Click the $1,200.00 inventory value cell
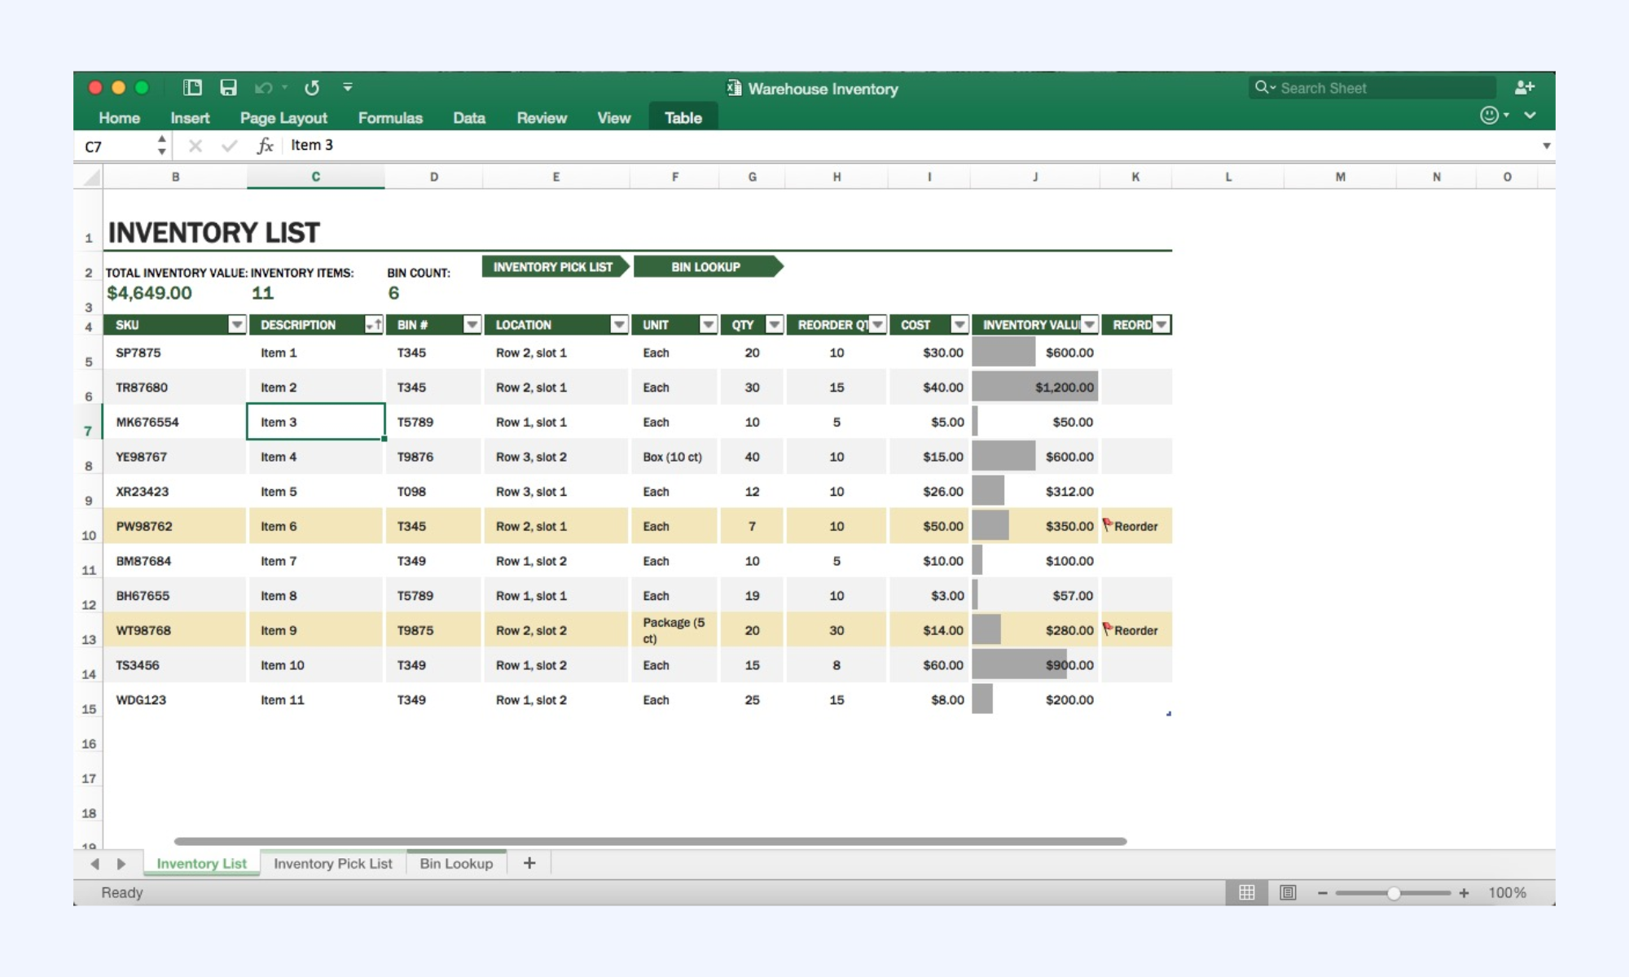1629x977 pixels. pos(1034,388)
